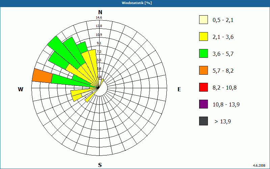
Task: Click the dark gray > 13,9 legend swatch
Action: click(x=204, y=121)
